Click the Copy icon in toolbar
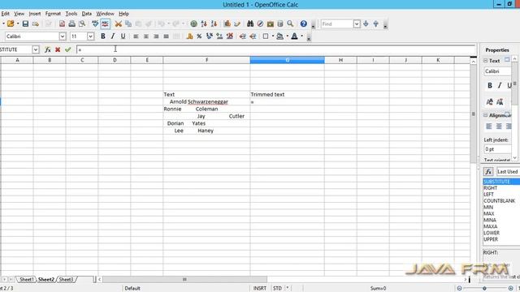The image size is (520, 292). 128,24
